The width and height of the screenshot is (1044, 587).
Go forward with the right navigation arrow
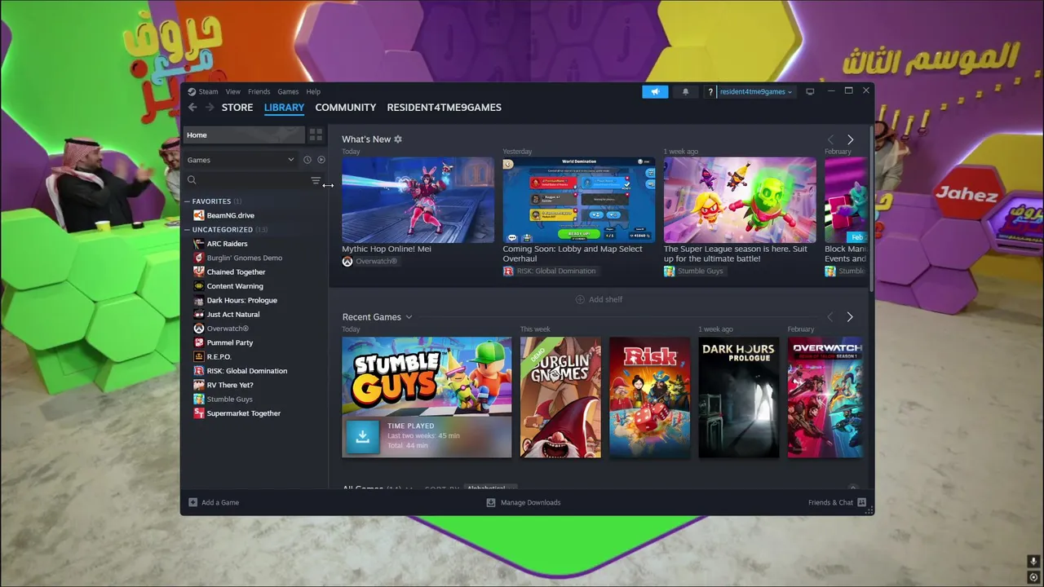(210, 108)
